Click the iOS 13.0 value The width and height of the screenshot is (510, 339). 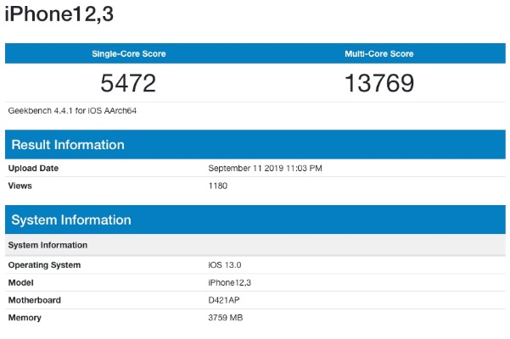tap(224, 265)
